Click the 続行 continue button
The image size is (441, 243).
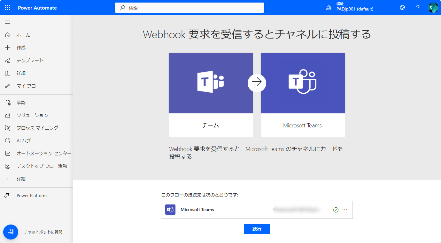pyautogui.click(x=257, y=229)
